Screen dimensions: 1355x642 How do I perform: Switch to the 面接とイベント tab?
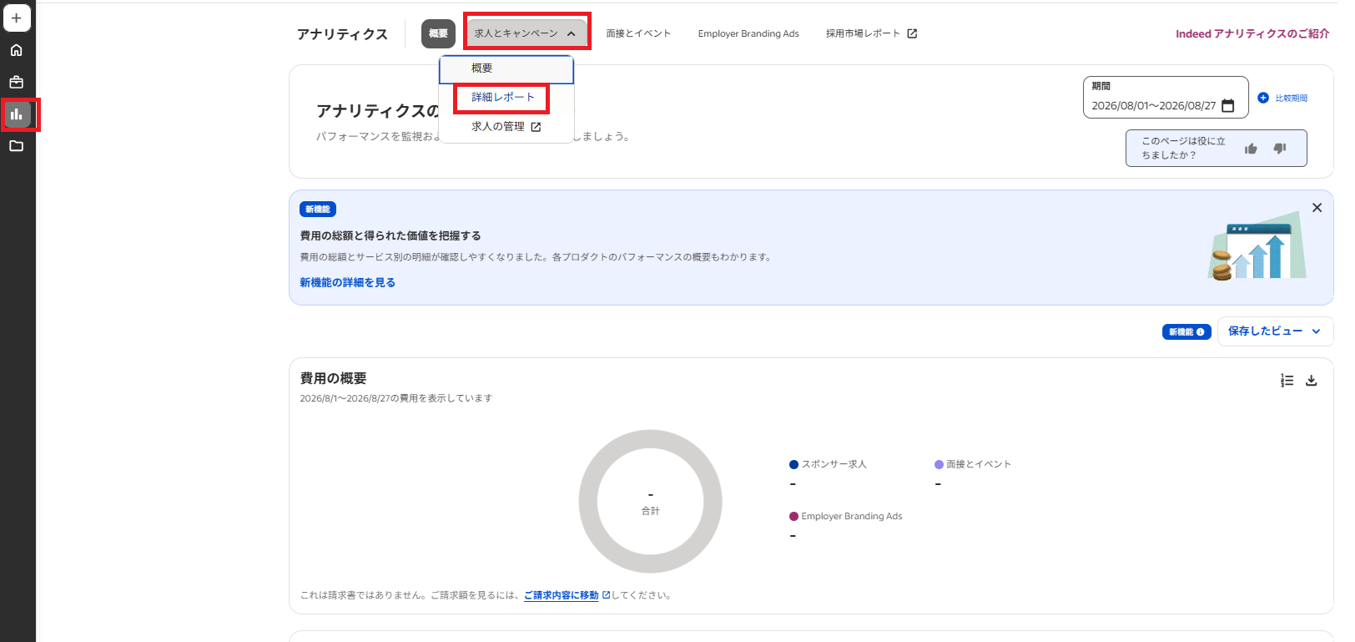pos(638,33)
